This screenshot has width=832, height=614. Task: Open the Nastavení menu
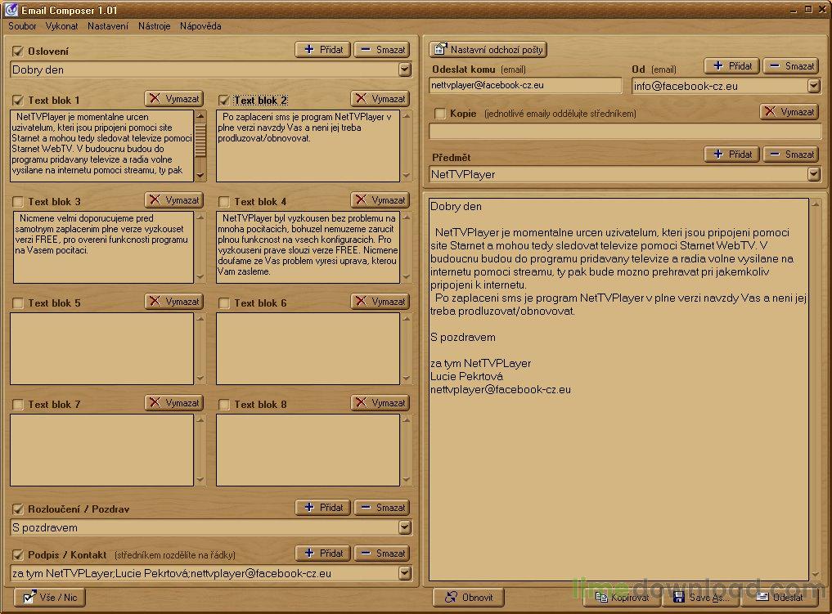pos(108,26)
